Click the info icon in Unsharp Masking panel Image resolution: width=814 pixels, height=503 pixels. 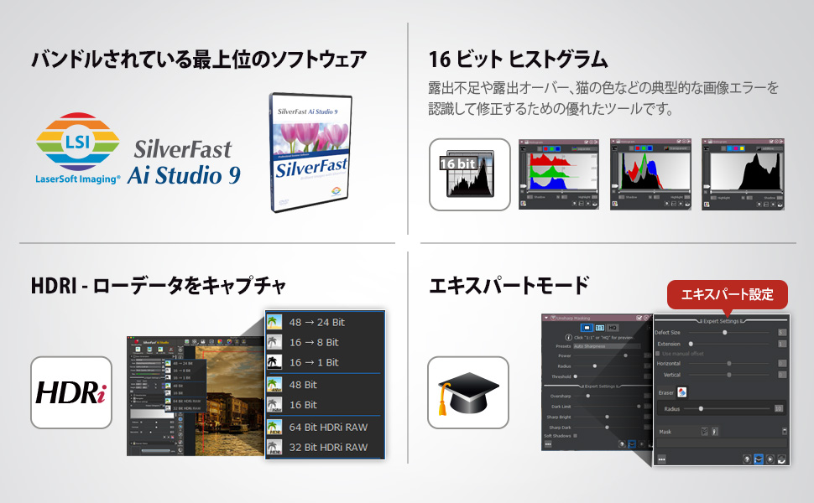point(568,338)
